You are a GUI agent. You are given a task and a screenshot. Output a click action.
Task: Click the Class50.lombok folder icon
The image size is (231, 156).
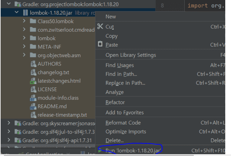33,21
